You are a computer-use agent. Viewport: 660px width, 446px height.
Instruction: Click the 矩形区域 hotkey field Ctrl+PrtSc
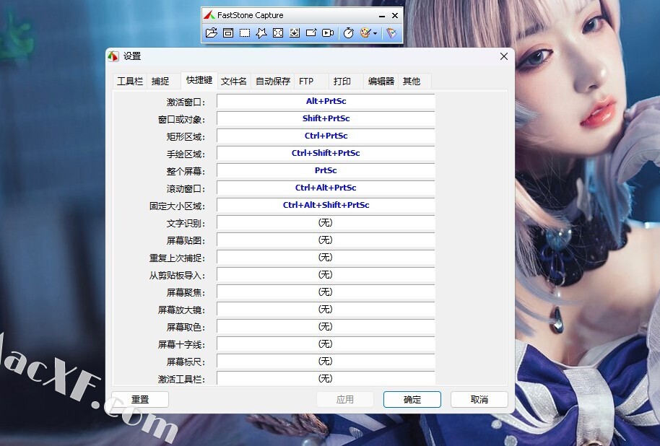click(x=326, y=136)
